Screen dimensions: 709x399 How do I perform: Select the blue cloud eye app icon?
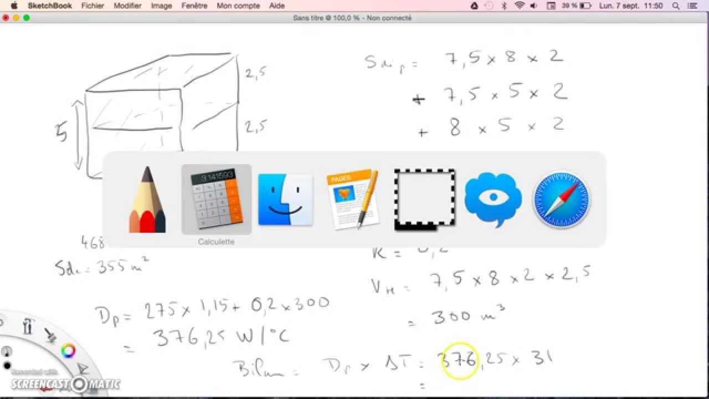tap(493, 199)
